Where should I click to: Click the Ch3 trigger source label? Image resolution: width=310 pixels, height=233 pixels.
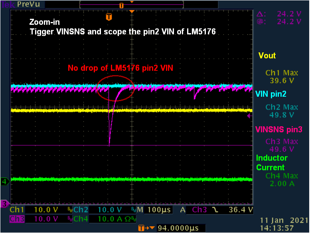point(199,210)
